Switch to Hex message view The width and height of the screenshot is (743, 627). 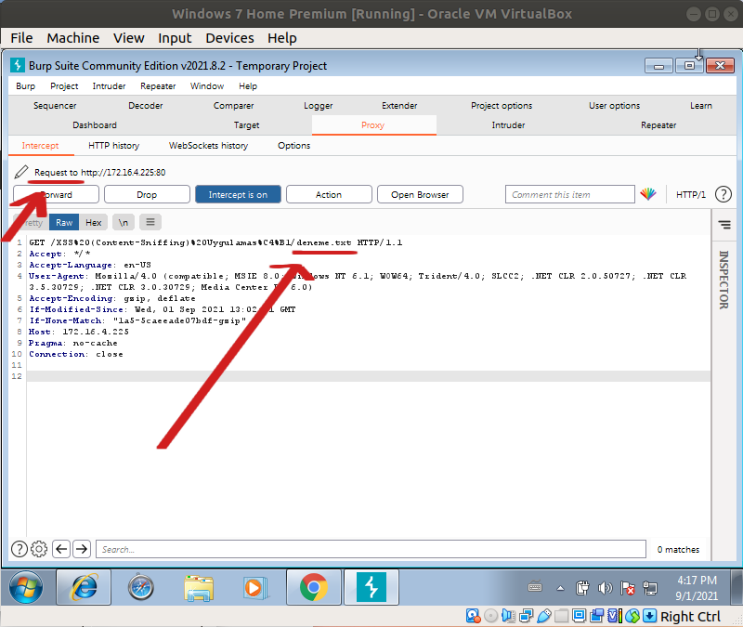94,222
